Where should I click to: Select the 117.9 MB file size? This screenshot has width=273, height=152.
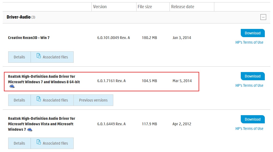(149, 124)
